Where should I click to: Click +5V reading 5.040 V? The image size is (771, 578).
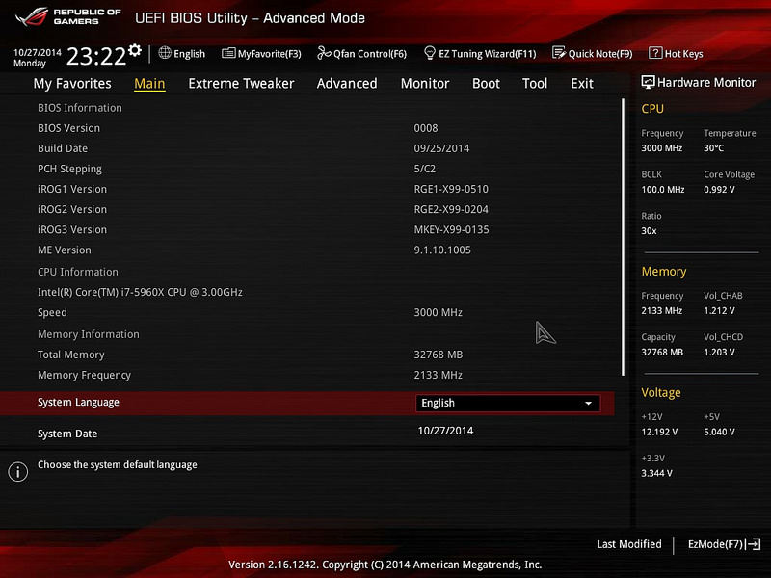(719, 432)
